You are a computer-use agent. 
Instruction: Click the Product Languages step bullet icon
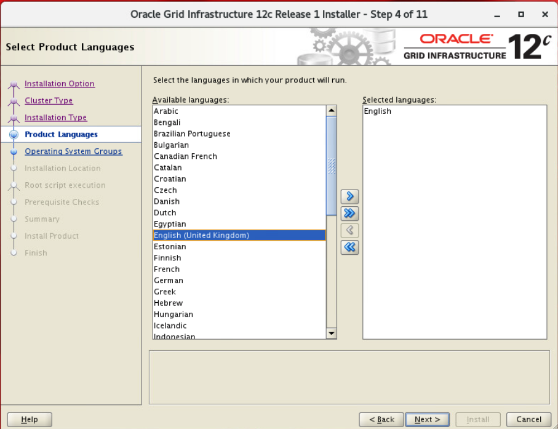tap(14, 135)
